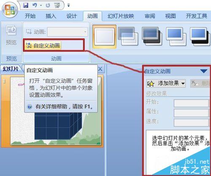The width and height of the screenshot is (211, 176).
Task: Click the 添加效果 button
Action: [x=166, y=84]
